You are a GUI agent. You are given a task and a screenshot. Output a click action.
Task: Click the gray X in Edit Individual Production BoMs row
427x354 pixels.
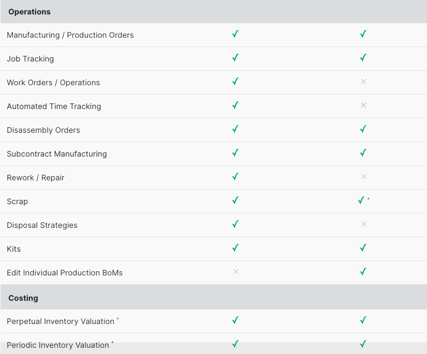pyautogui.click(x=235, y=272)
